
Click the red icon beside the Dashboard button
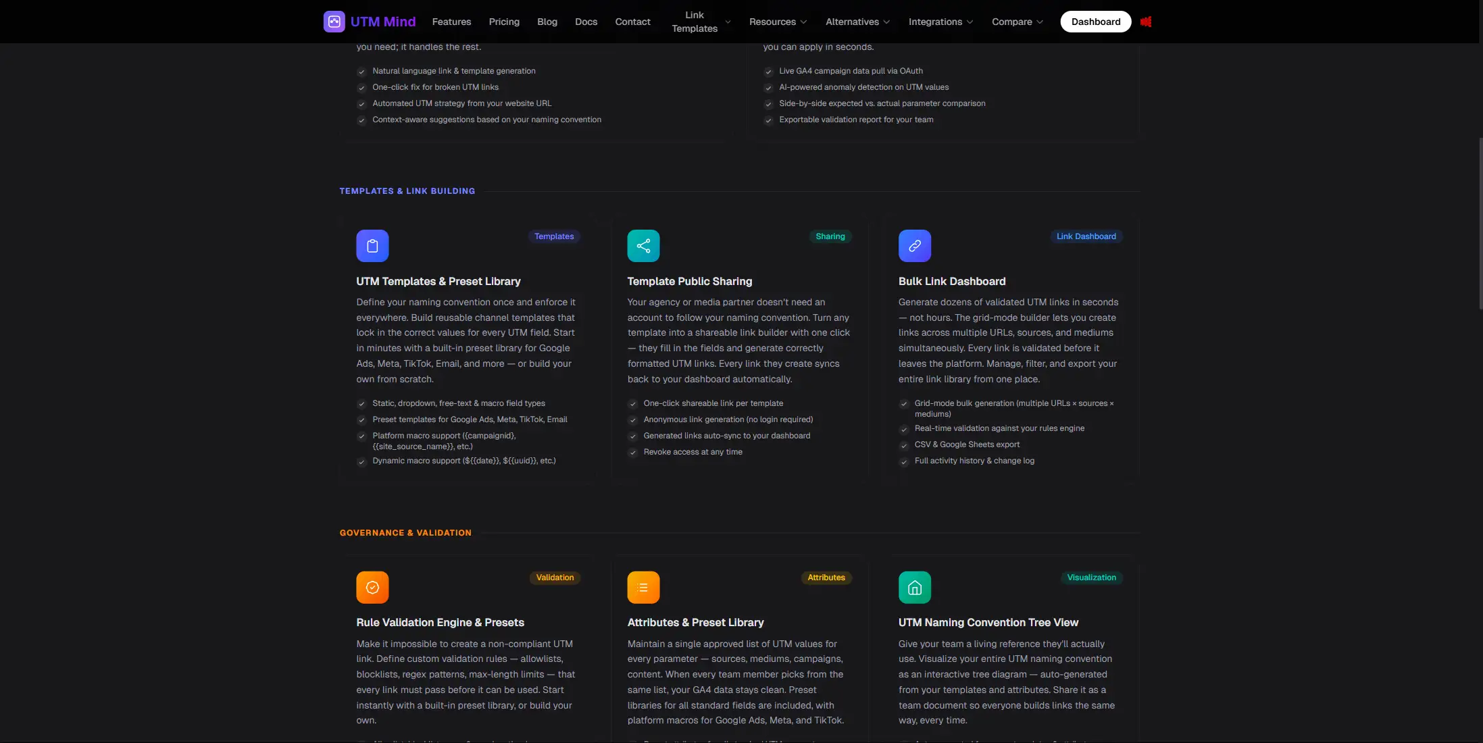(x=1146, y=21)
